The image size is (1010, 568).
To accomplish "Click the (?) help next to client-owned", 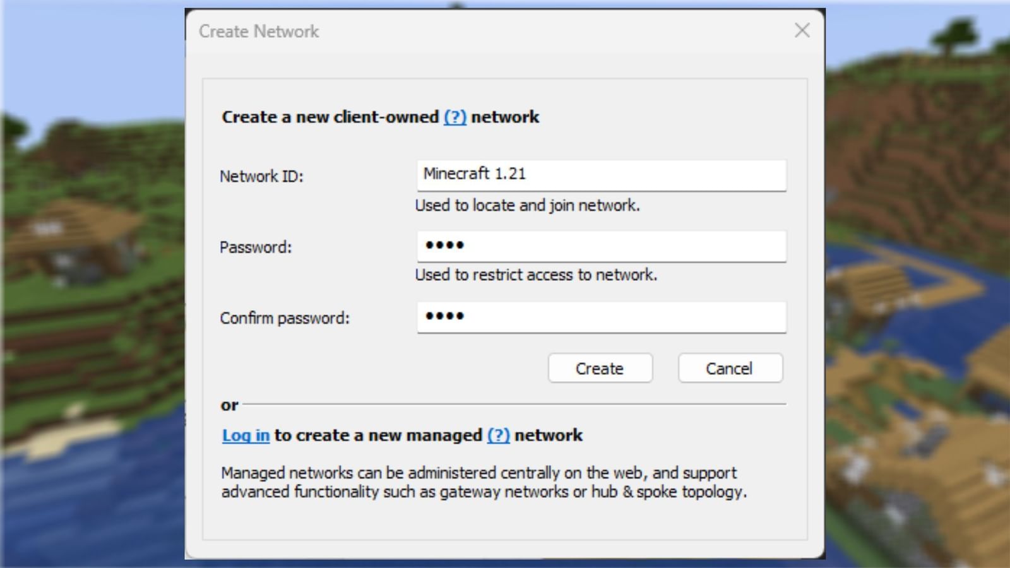I will pyautogui.click(x=454, y=117).
